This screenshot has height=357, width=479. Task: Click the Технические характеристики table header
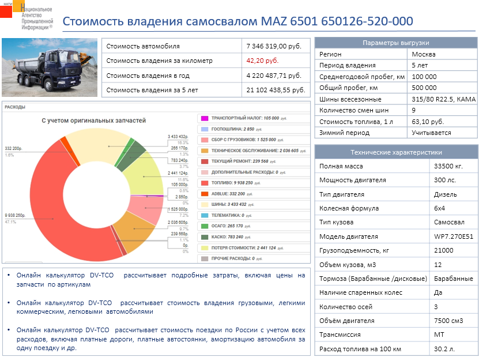395,152
